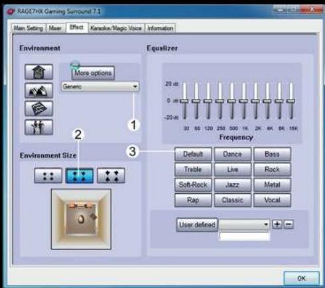Image resolution: width=325 pixels, height=288 pixels.
Task: Click the 1K equalizer slider
Action: click(x=243, y=101)
